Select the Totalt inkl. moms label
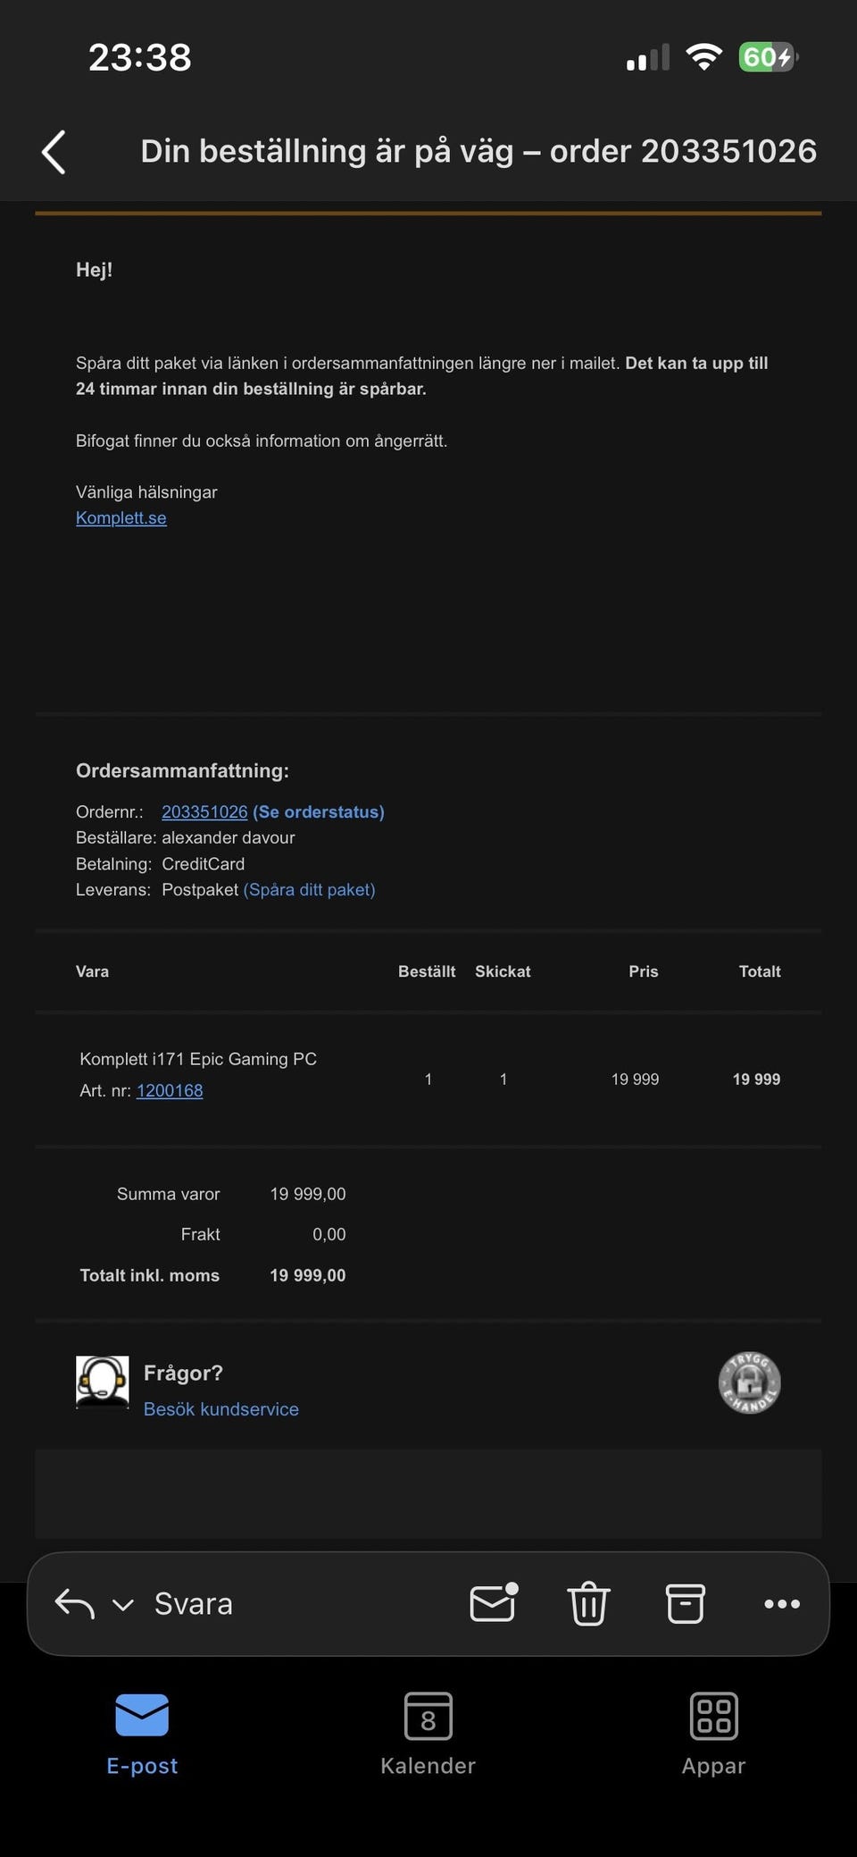 (x=150, y=1275)
